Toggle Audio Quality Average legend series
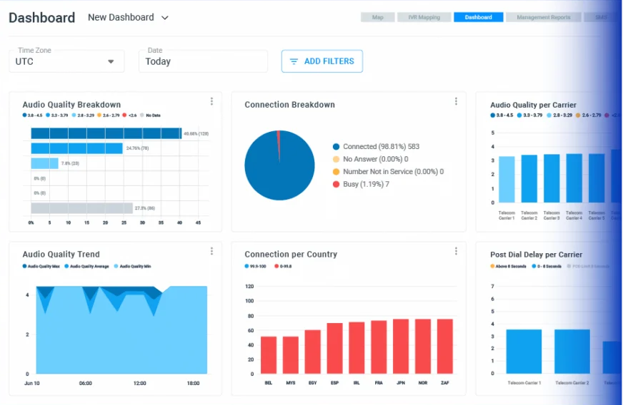This screenshot has height=405, width=623. pyautogui.click(x=86, y=267)
